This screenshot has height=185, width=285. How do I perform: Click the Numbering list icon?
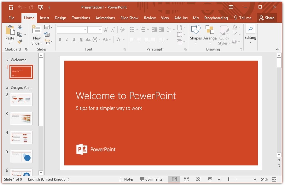(143, 29)
